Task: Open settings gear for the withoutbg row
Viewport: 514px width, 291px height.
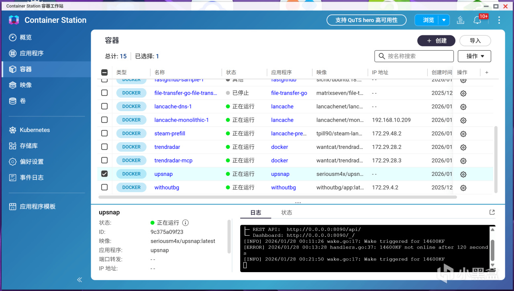Action: tap(463, 188)
